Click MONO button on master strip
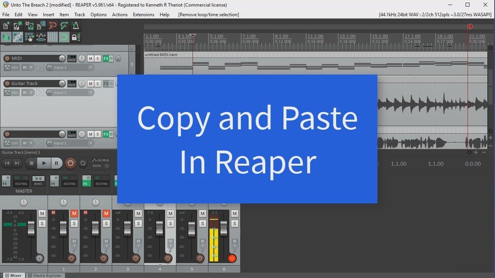 (x=38, y=181)
